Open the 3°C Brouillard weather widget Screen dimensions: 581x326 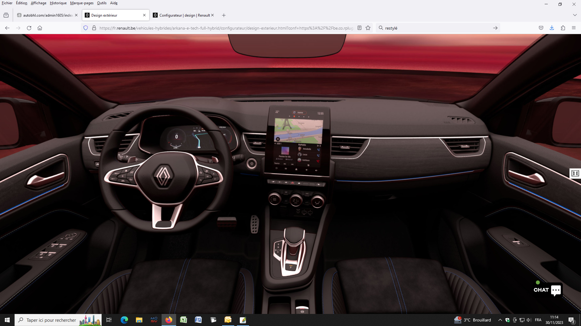(472, 320)
